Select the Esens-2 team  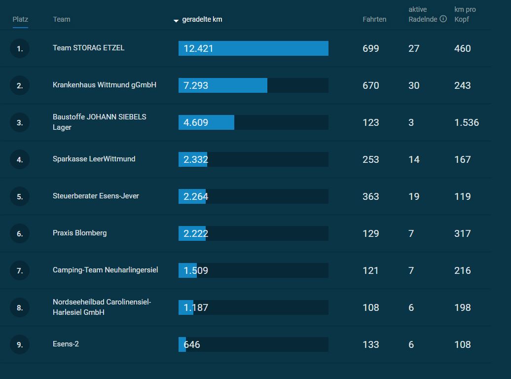point(66,344)
